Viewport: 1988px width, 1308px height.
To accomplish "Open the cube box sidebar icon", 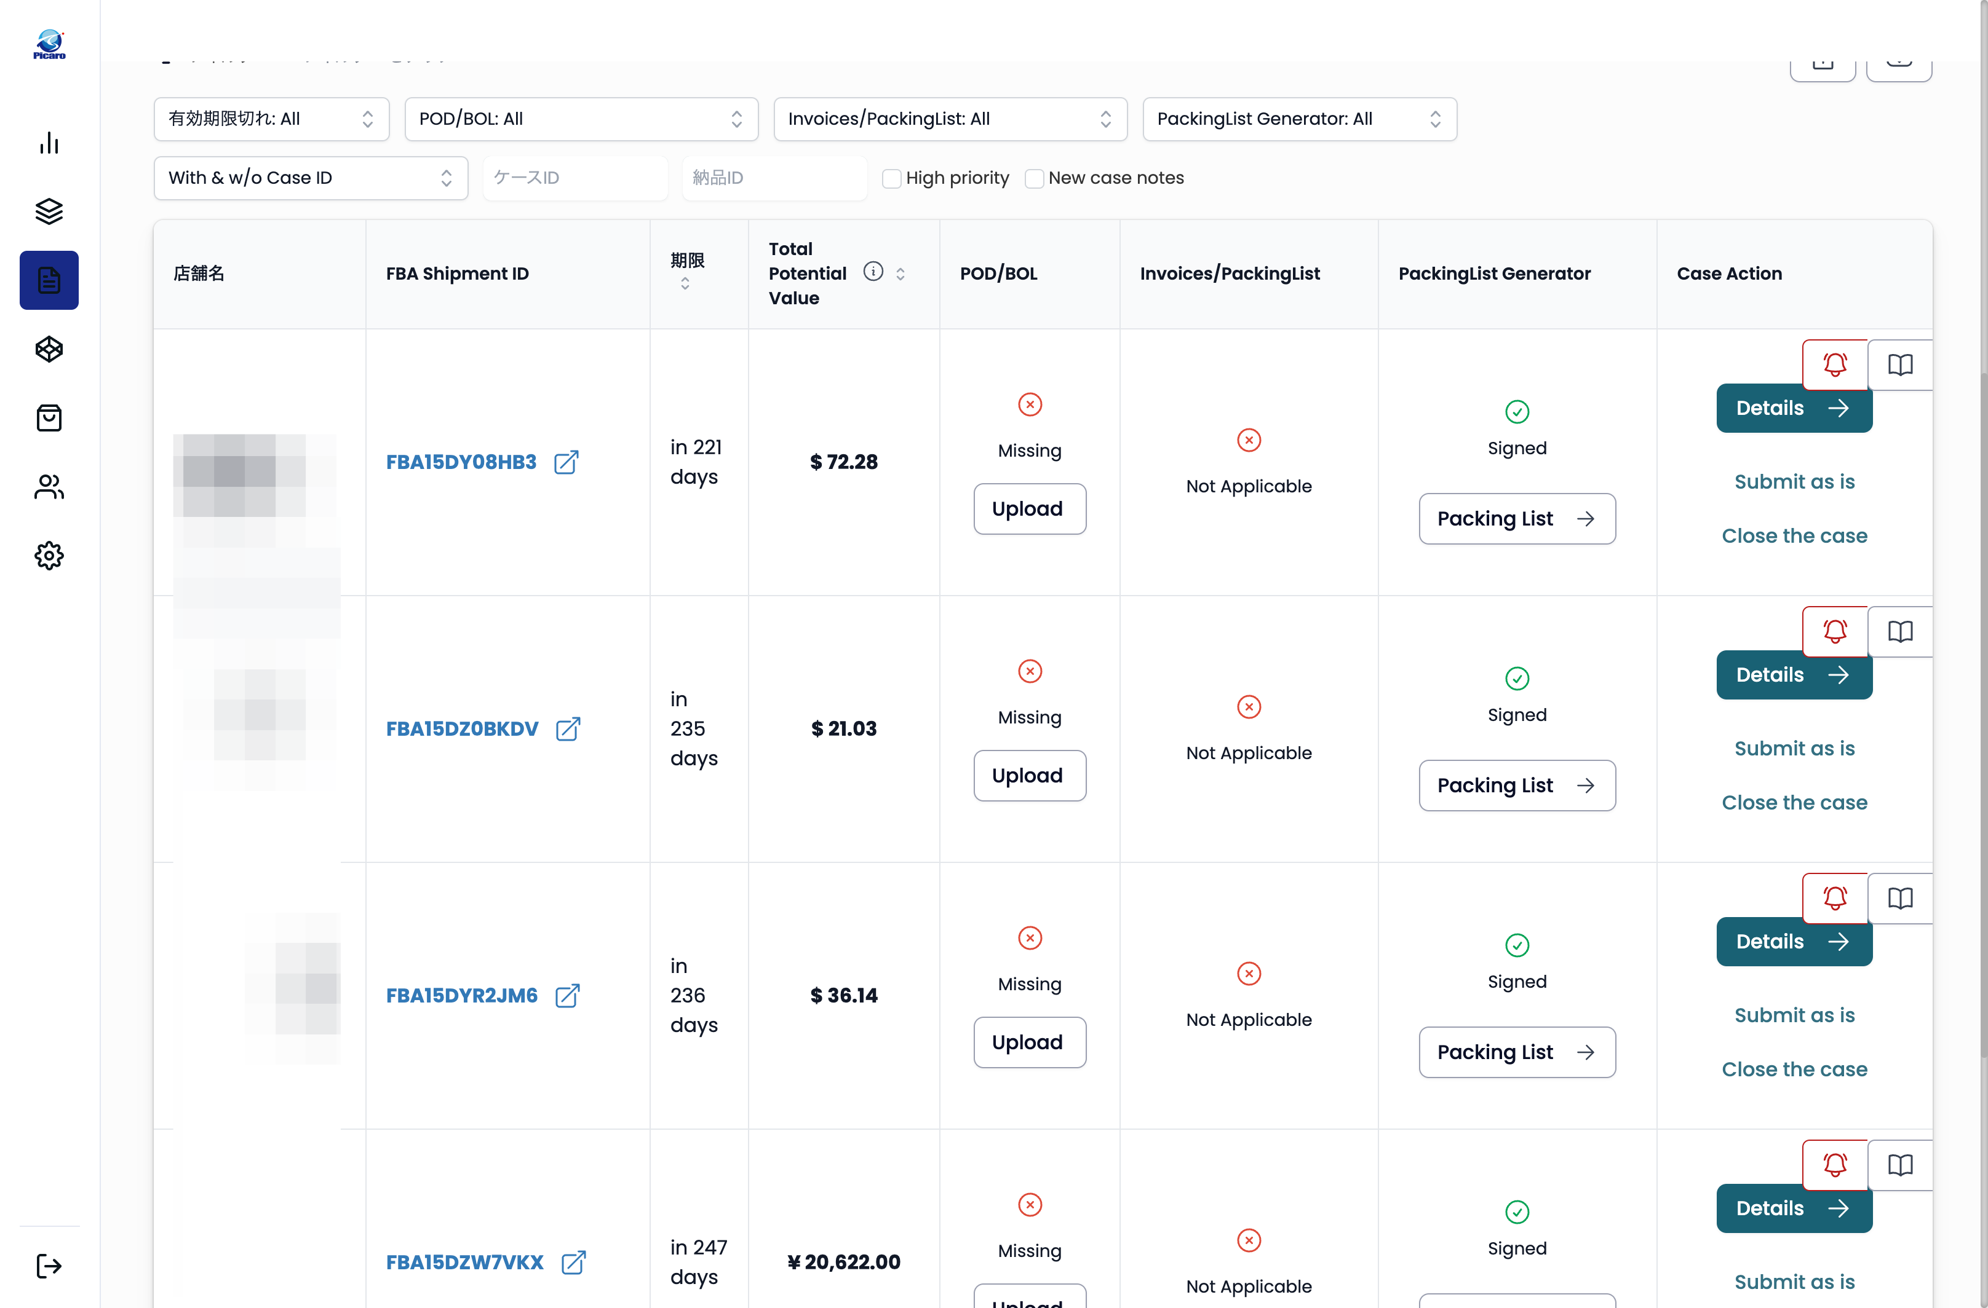I will [49, 349].
